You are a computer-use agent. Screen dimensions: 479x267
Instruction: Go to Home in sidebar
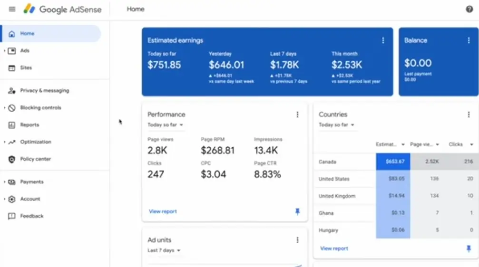tap(51, 34)
